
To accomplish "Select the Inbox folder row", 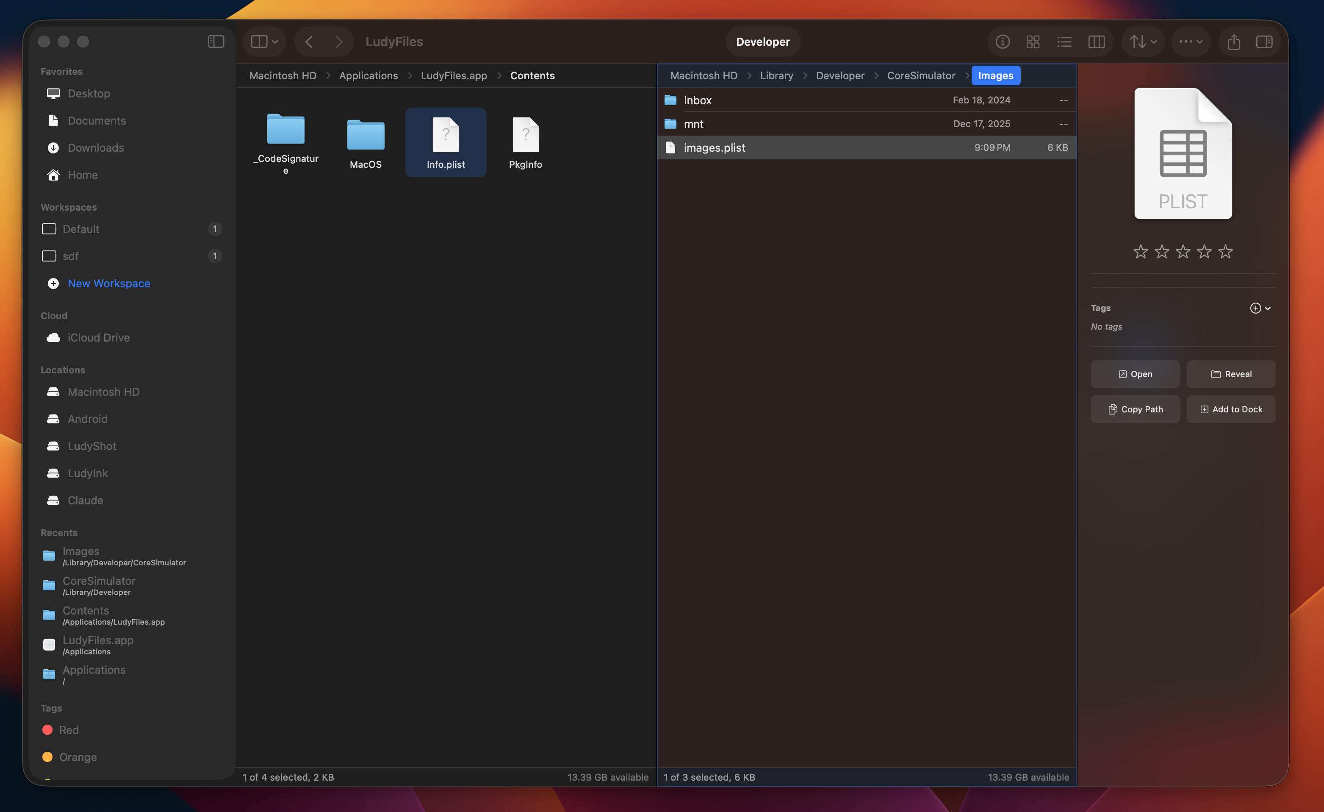I will tap(866, 100).
